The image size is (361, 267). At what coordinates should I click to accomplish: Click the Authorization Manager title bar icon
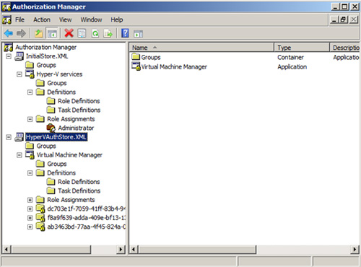pos(6,7)
